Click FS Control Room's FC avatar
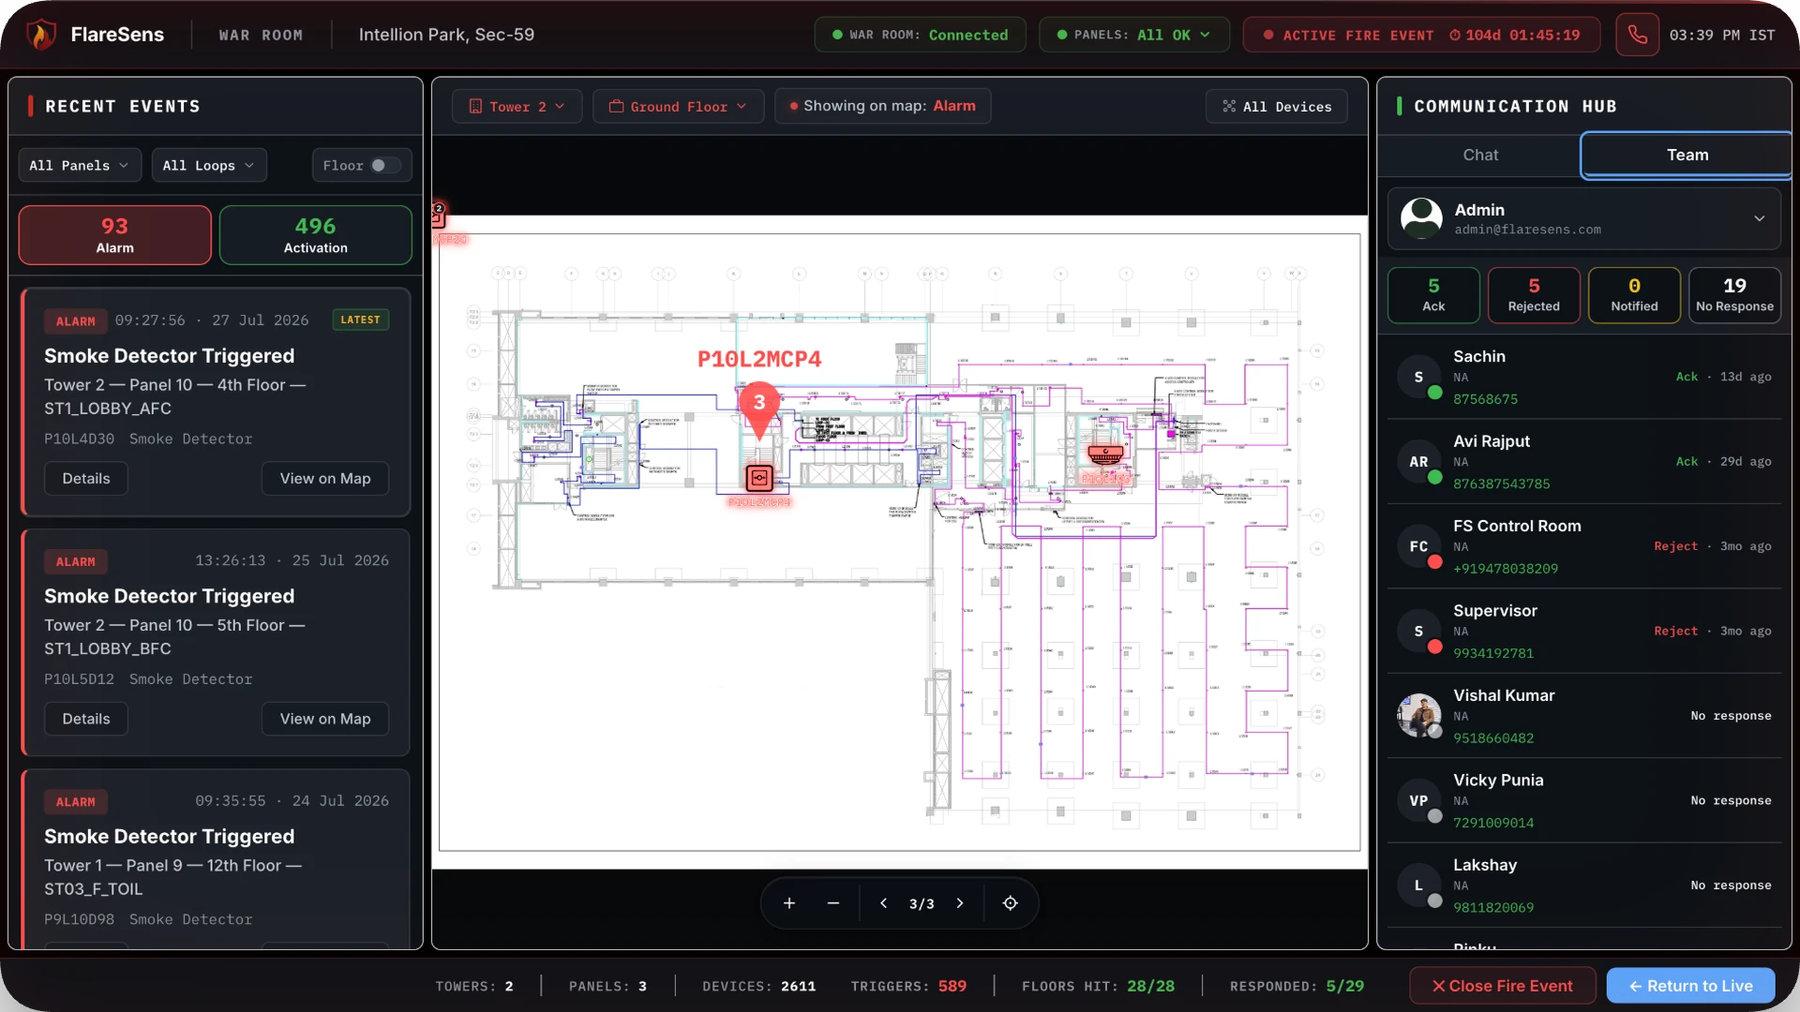 click(x=1418, y=546)
